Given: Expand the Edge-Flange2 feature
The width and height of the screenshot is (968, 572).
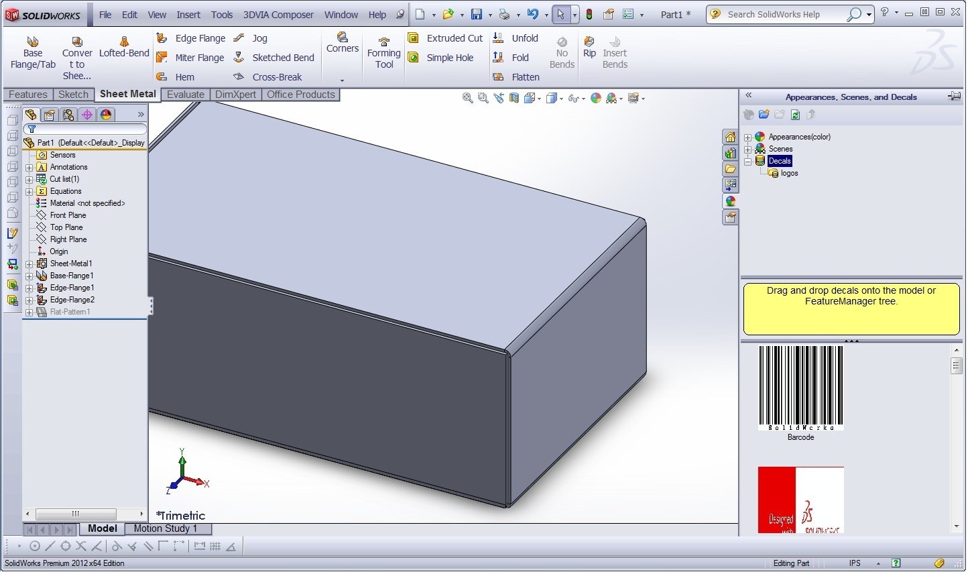Looking at the screenshot, I should (x=29, y=300).
